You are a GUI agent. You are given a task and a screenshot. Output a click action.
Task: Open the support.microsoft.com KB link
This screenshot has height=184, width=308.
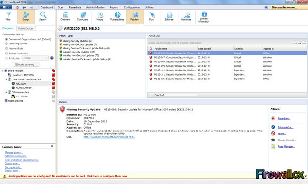click(x=109, y=137)
